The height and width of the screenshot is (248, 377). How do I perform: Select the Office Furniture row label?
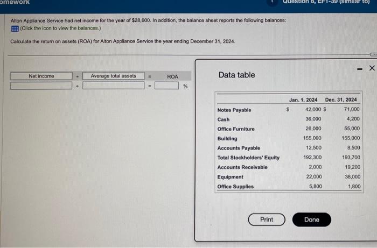click(x=236, y=129)
